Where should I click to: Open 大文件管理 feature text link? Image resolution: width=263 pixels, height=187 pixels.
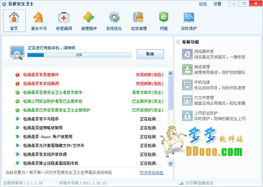(204, 97)
